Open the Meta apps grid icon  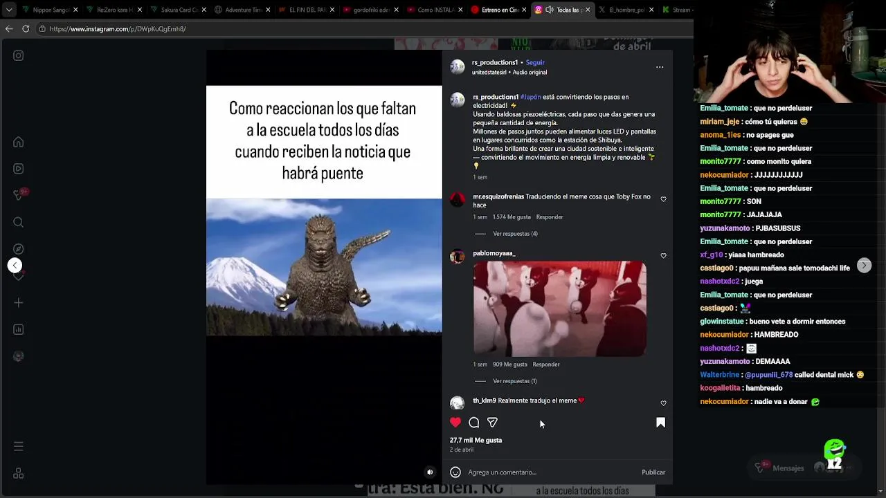point(19,474)
